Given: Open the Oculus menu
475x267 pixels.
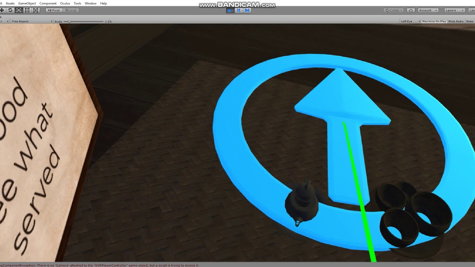Looking at the screenshot, I should point(65,3).
